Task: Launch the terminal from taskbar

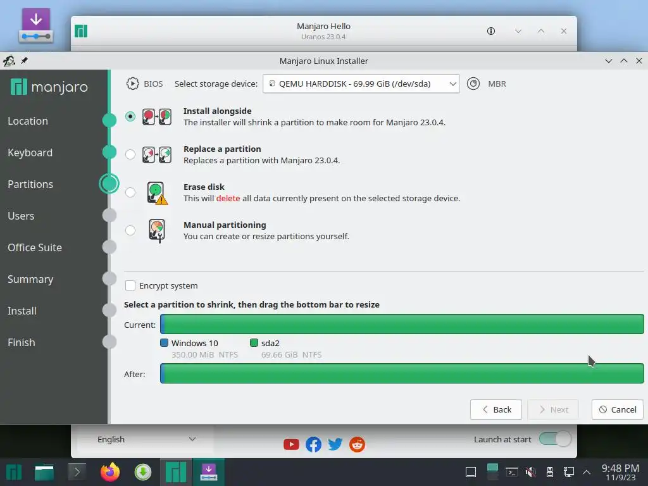Action: tap(77, 472)
